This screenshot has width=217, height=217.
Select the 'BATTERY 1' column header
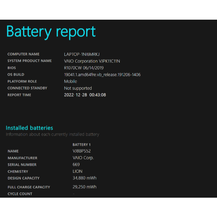pos(81,145)
